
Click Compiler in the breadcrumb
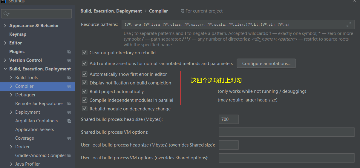(158, 11)
